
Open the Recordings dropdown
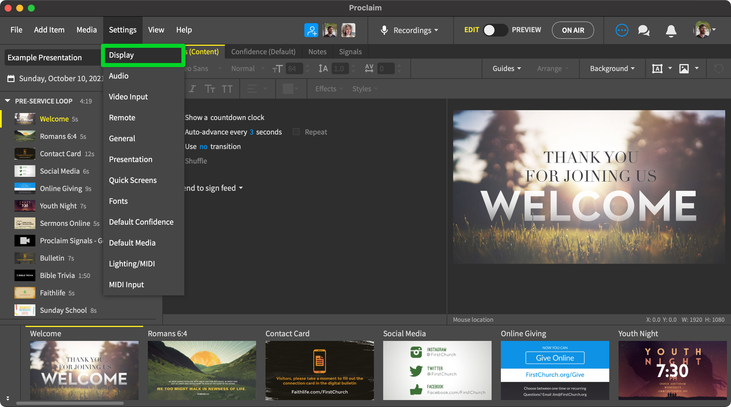(416, 30)
